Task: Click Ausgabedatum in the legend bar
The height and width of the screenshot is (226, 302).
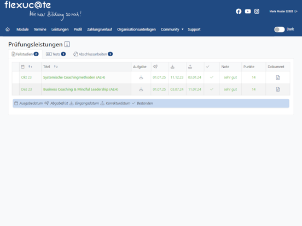Action: click(x=31, y=103)
